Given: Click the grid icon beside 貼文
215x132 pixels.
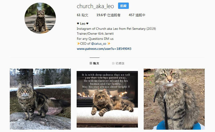Looking at the screenshot, I should [x=91, y=63].
